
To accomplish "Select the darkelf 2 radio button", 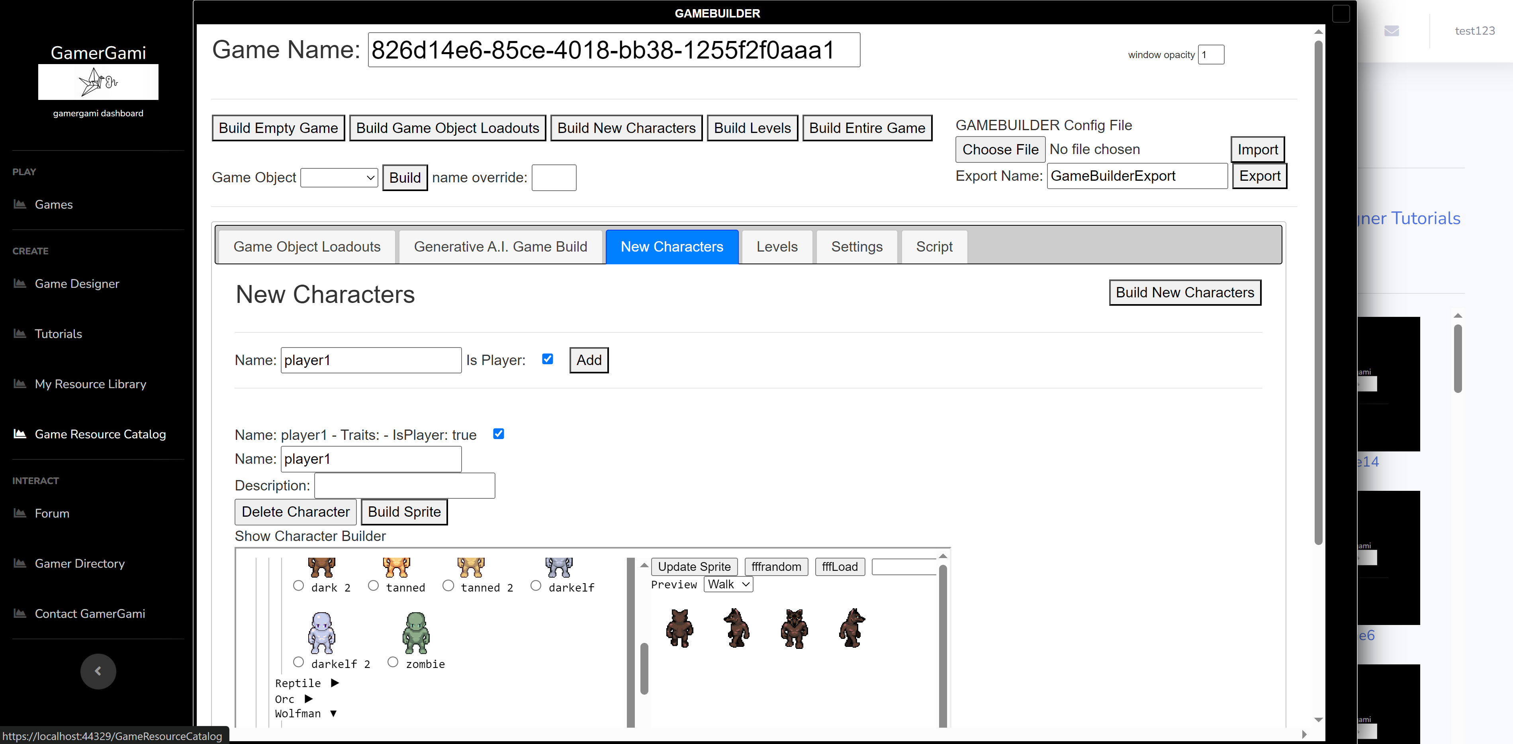I will [x=298, y=662].
